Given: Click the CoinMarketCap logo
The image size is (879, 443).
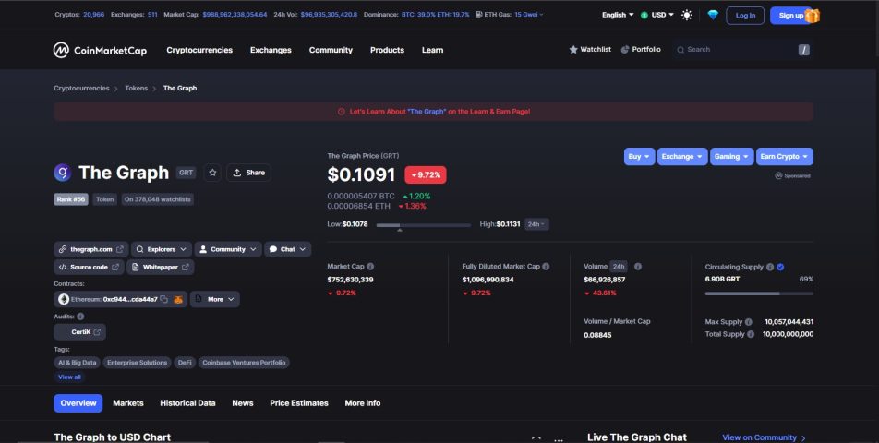Looking at the screenshot, I should click(x=100, y=51).
